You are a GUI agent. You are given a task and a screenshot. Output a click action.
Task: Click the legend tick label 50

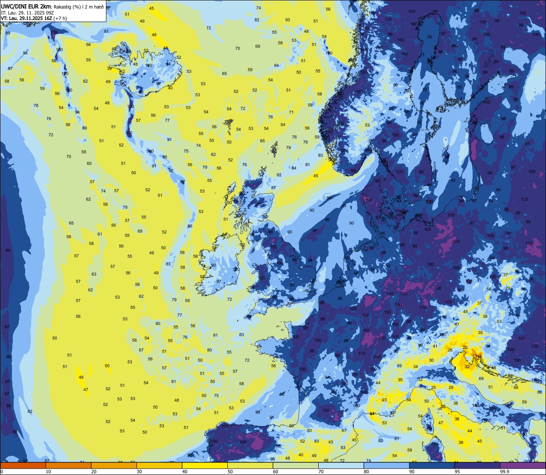pos(230,472)
